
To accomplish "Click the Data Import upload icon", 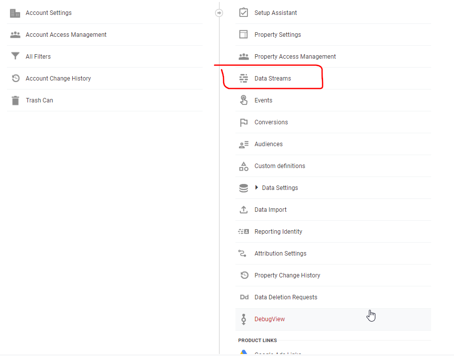I will point(243,210).
